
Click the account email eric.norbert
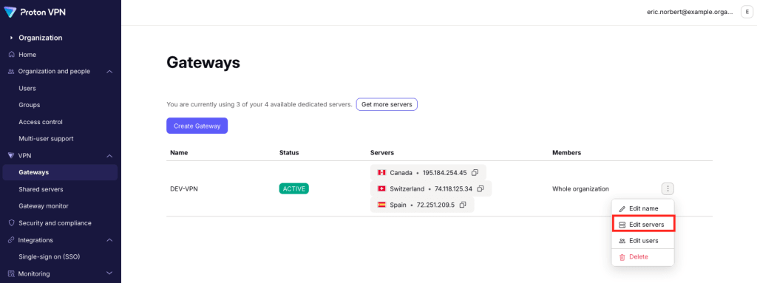pos(690,13)
